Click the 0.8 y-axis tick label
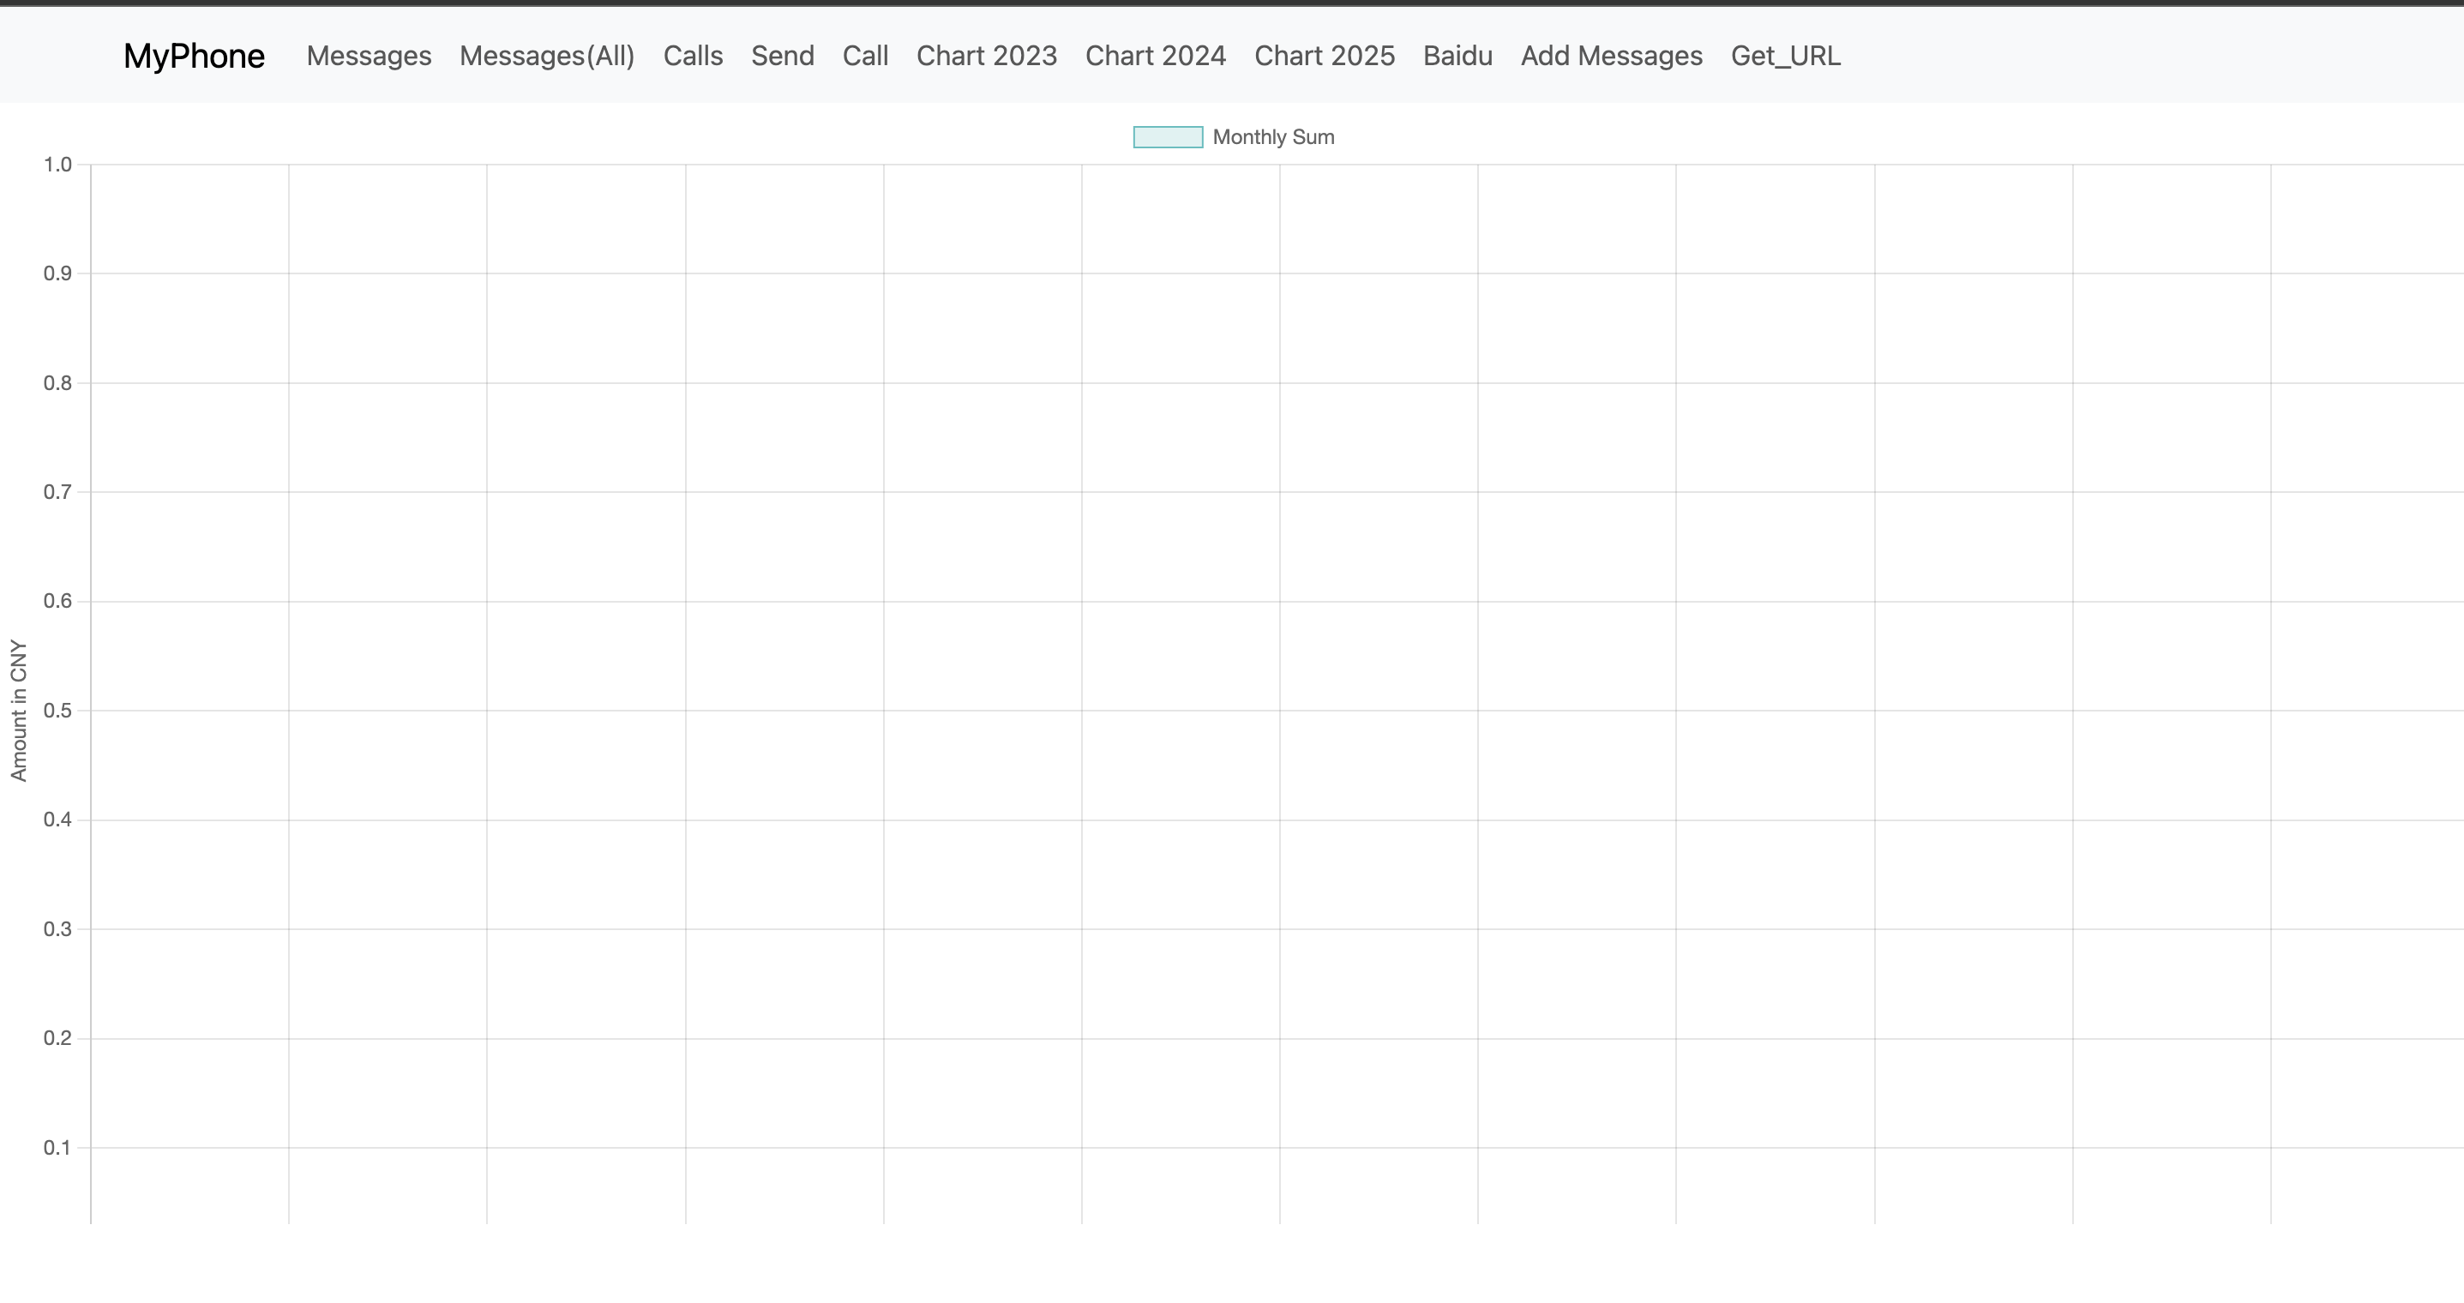 tap(57, 382)
